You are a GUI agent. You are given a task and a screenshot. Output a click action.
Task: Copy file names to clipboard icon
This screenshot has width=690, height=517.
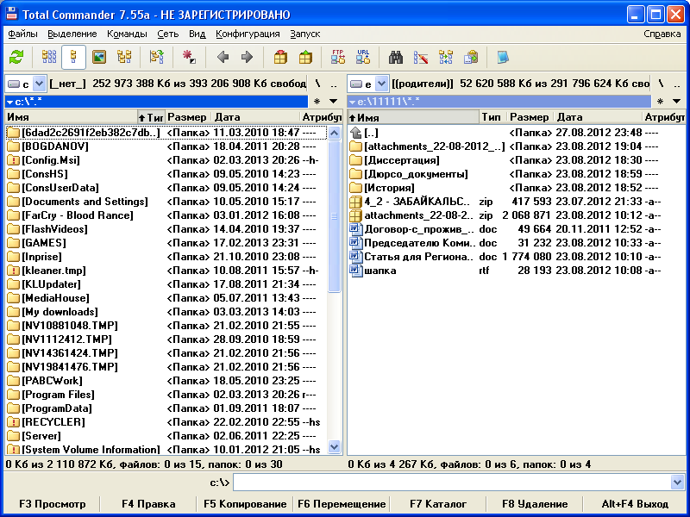(471, 57)
